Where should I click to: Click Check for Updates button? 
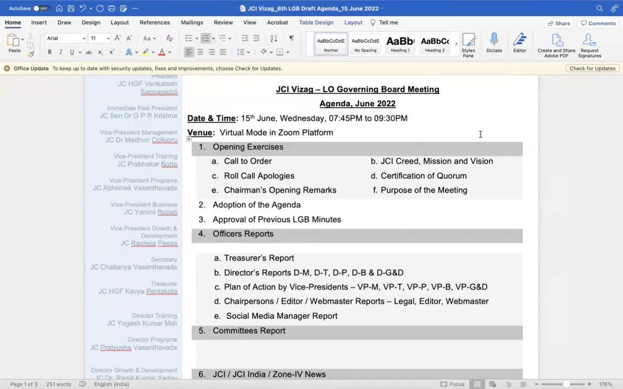[x=592, y=68]
